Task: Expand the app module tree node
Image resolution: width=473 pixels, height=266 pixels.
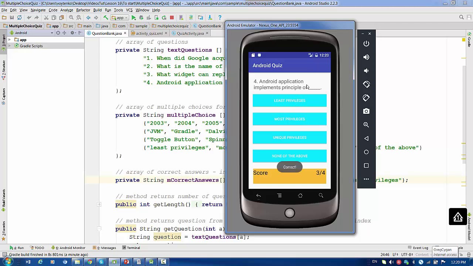Action: tap(9, 40)
